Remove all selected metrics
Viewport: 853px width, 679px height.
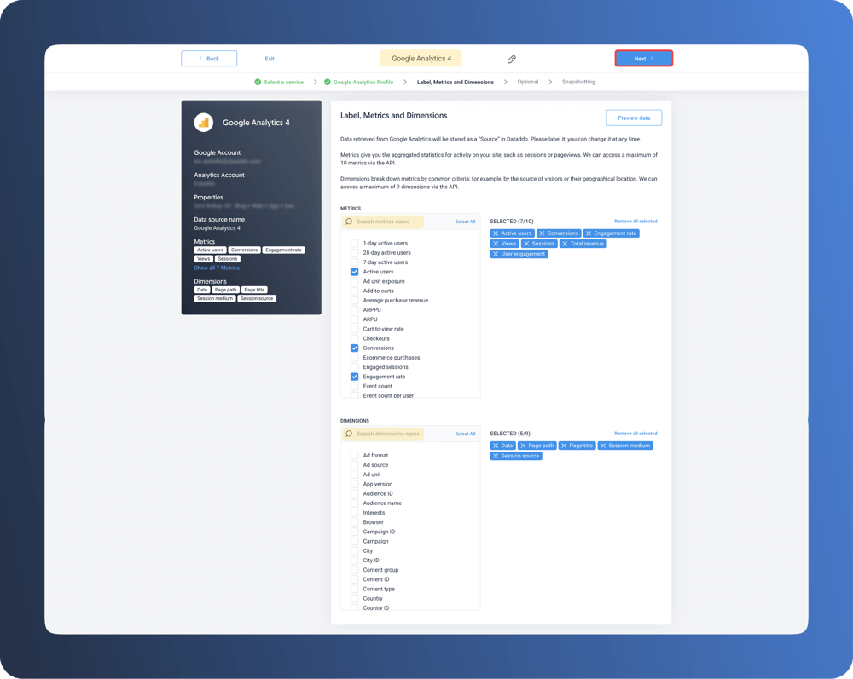635,222
